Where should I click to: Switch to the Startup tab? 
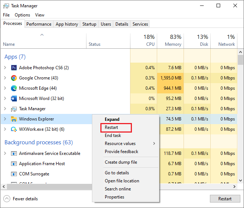(x=89, y=24)
